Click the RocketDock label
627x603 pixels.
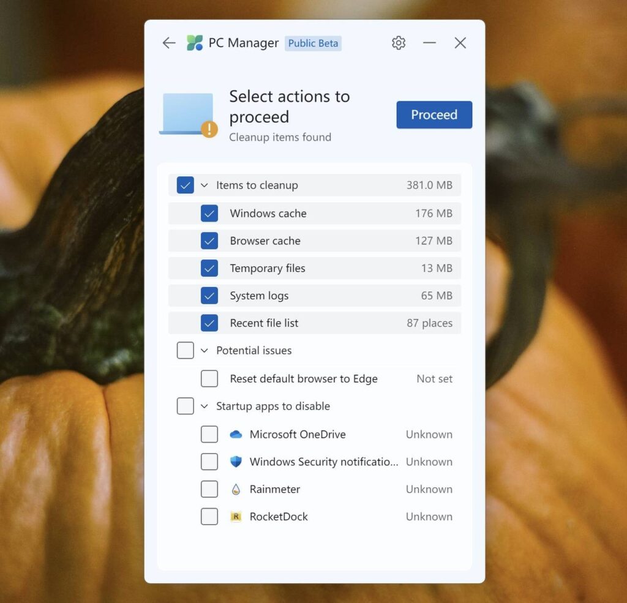pos(279,517)
